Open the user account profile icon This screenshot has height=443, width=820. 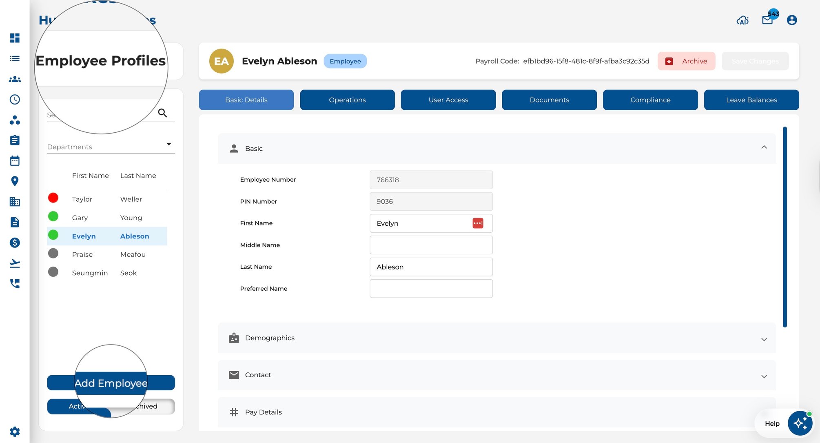tap(792, 20)
